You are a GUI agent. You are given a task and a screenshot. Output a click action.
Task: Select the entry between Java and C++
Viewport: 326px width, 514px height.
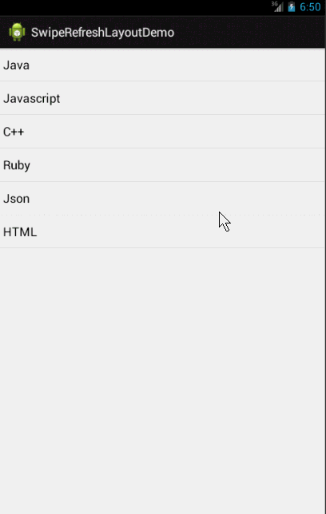click(162, 98)
